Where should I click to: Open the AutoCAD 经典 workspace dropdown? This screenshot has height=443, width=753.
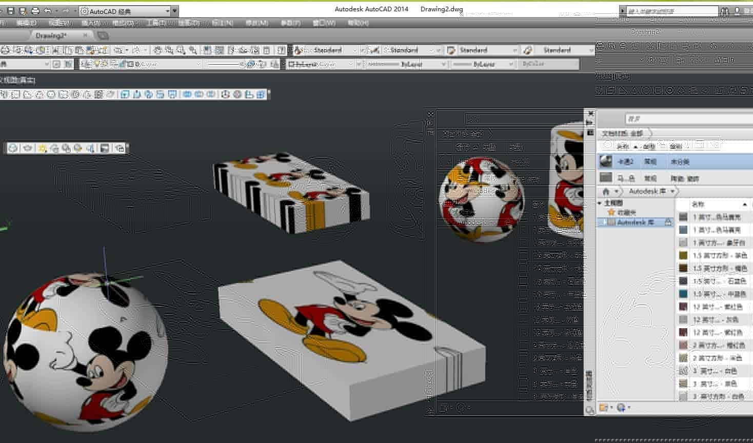[x=125, y=11]
